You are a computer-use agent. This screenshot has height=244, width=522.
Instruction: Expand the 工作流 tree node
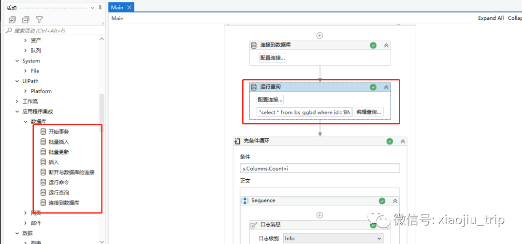click(x=17, y=101)
